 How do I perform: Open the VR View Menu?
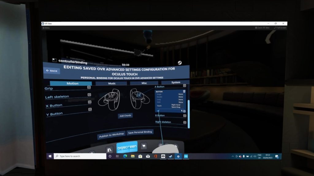coord(46,28)
